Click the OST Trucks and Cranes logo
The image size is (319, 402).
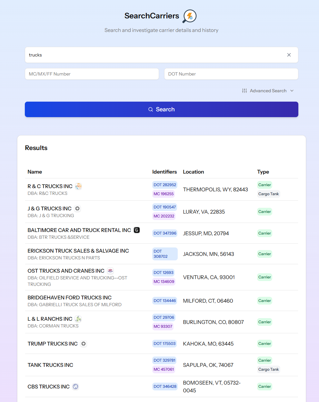(110, 271)
